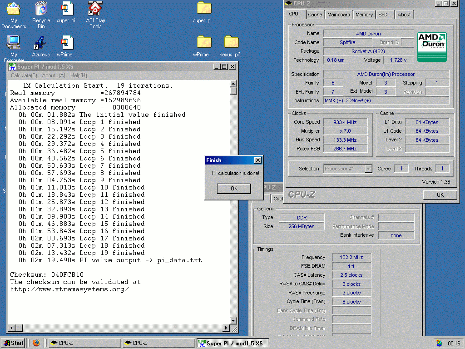
Task: Select the wPrime file icon next to Azureus
Action: 68,46
